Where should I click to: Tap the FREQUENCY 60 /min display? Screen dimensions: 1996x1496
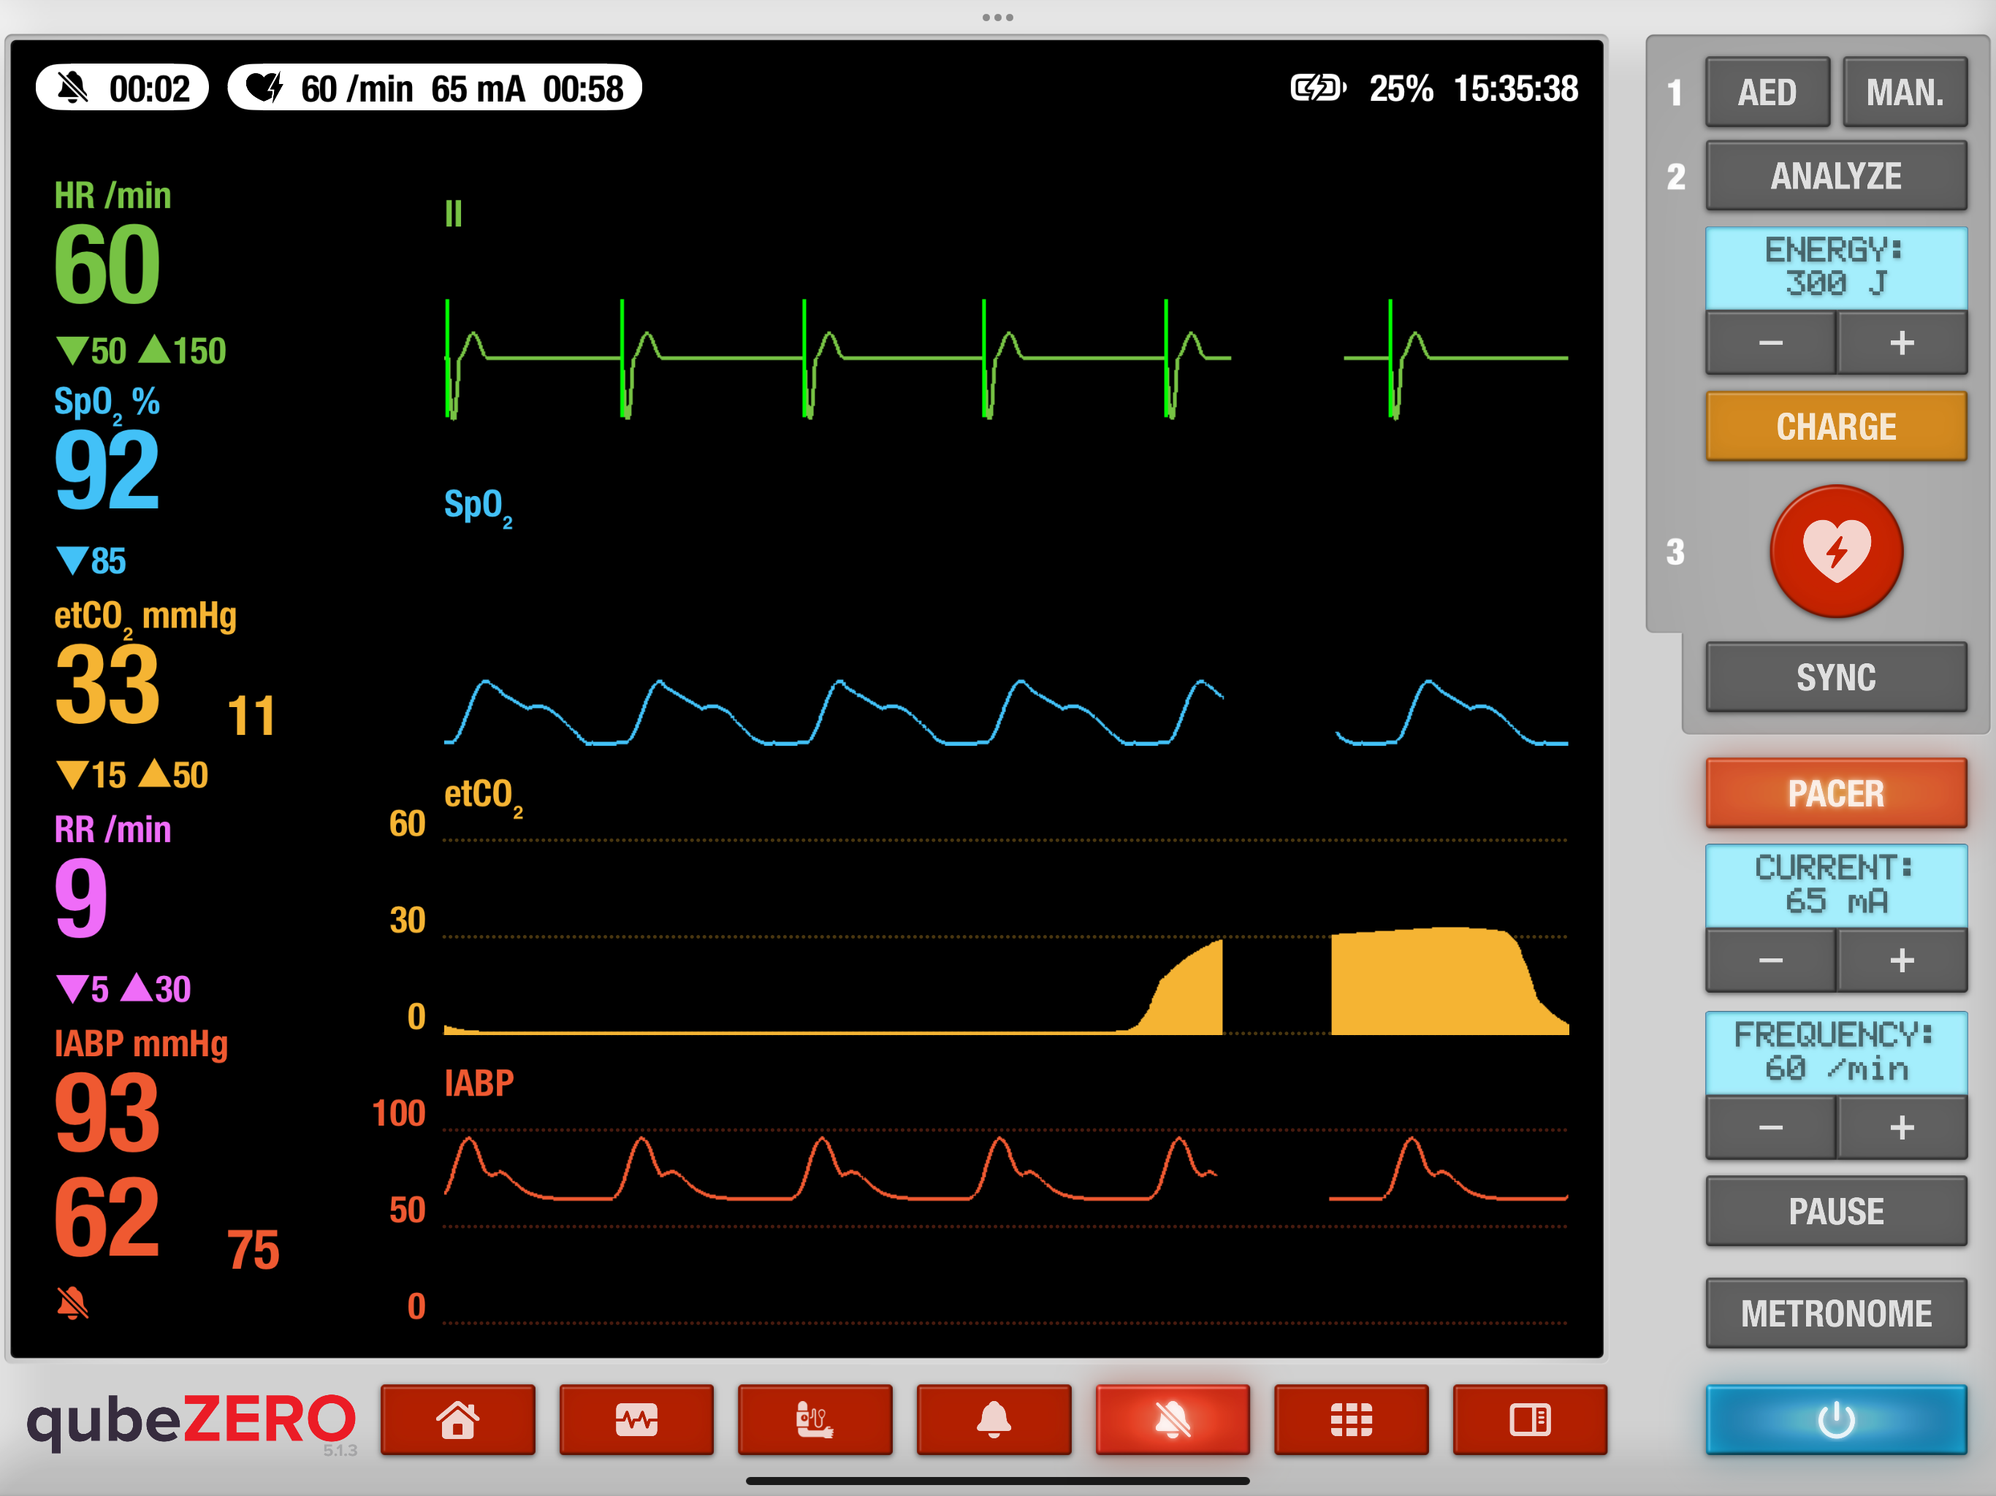click(x=1835, y=1052)
